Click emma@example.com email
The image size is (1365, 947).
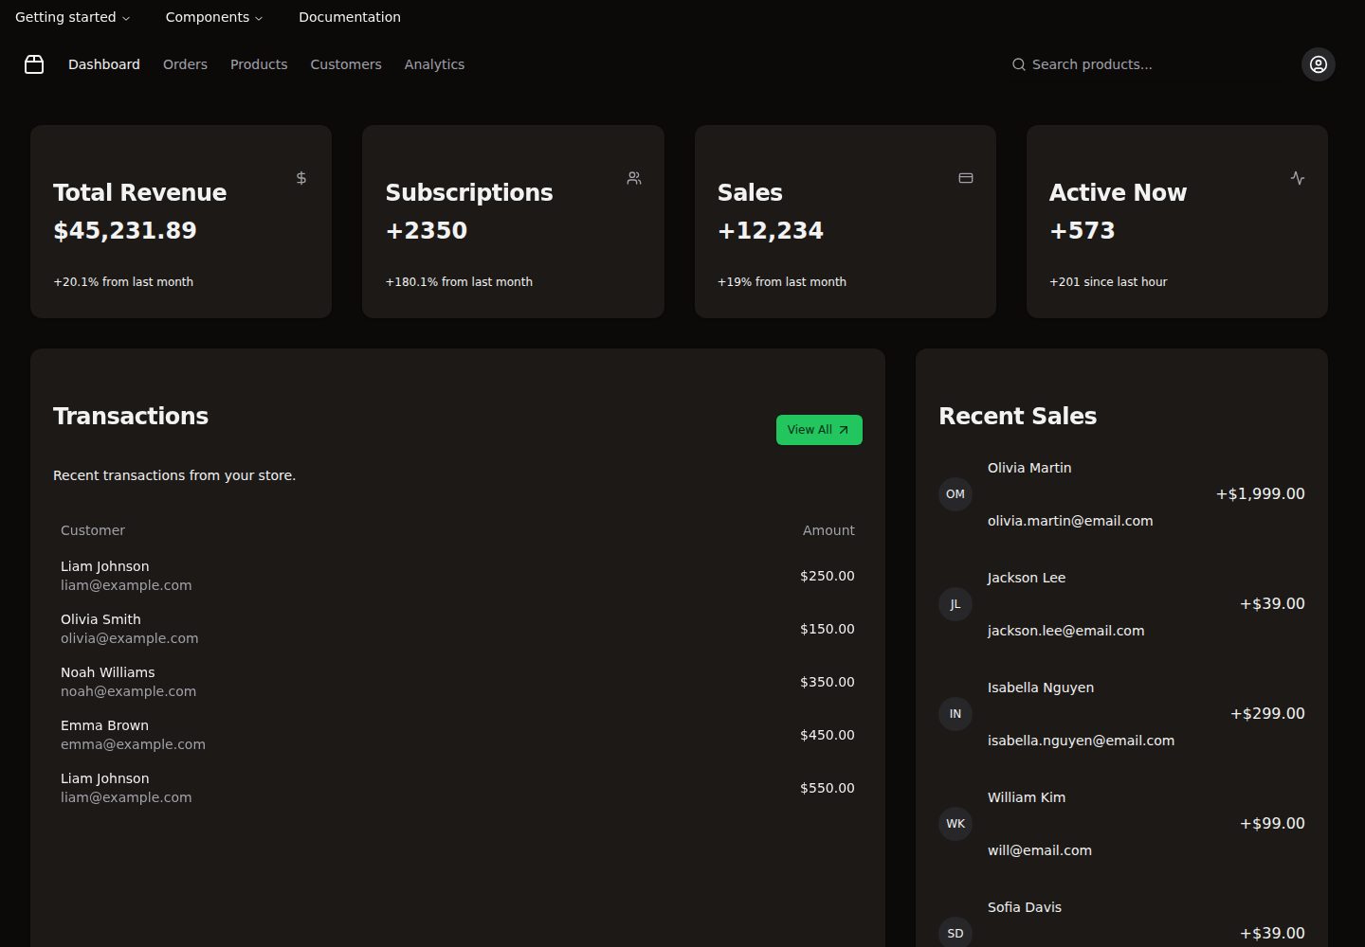coord(133,744)
